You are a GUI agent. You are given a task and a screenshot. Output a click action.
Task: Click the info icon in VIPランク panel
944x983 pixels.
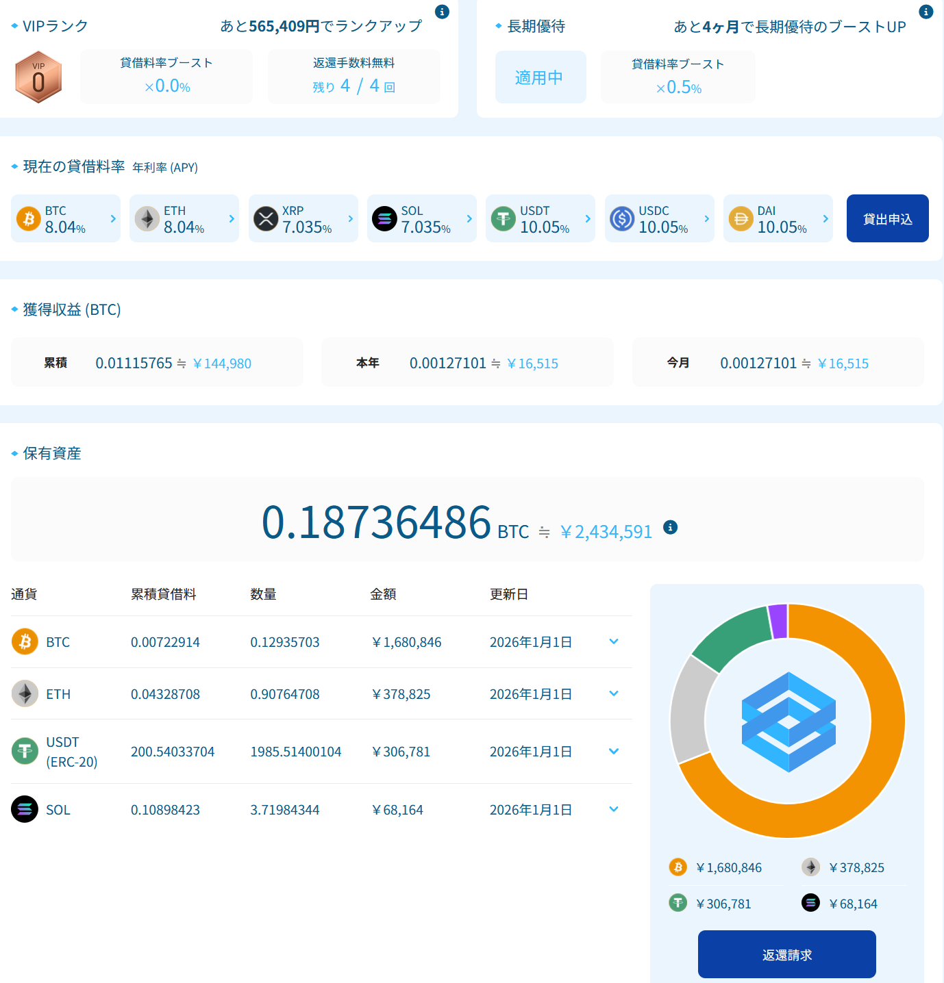point(443,12)
